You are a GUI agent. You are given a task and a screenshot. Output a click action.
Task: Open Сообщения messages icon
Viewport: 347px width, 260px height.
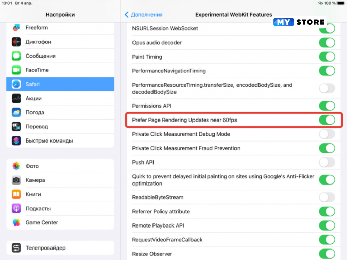tap(16, 56)
